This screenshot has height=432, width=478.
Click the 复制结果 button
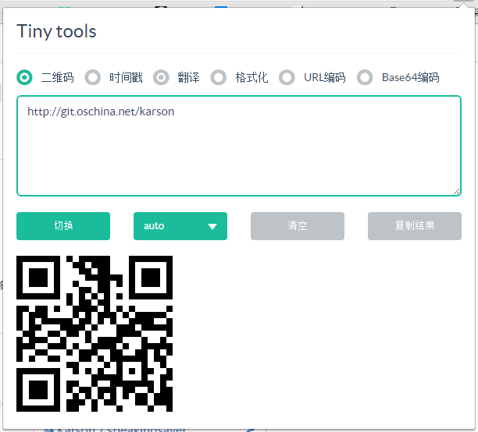(414, 226)
